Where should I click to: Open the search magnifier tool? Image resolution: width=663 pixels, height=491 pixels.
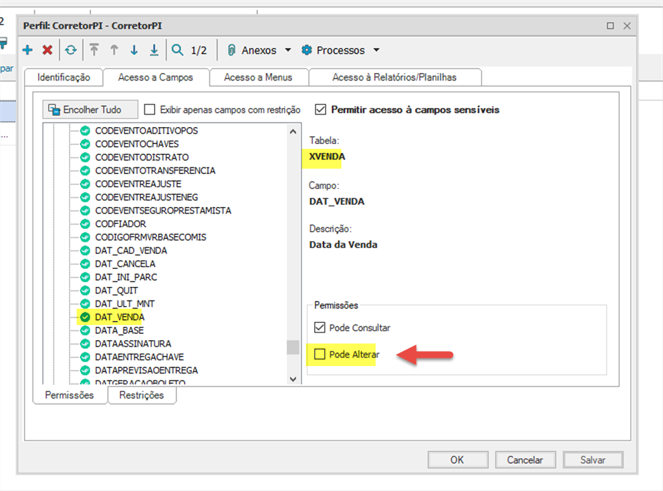[x=178, y=50]
